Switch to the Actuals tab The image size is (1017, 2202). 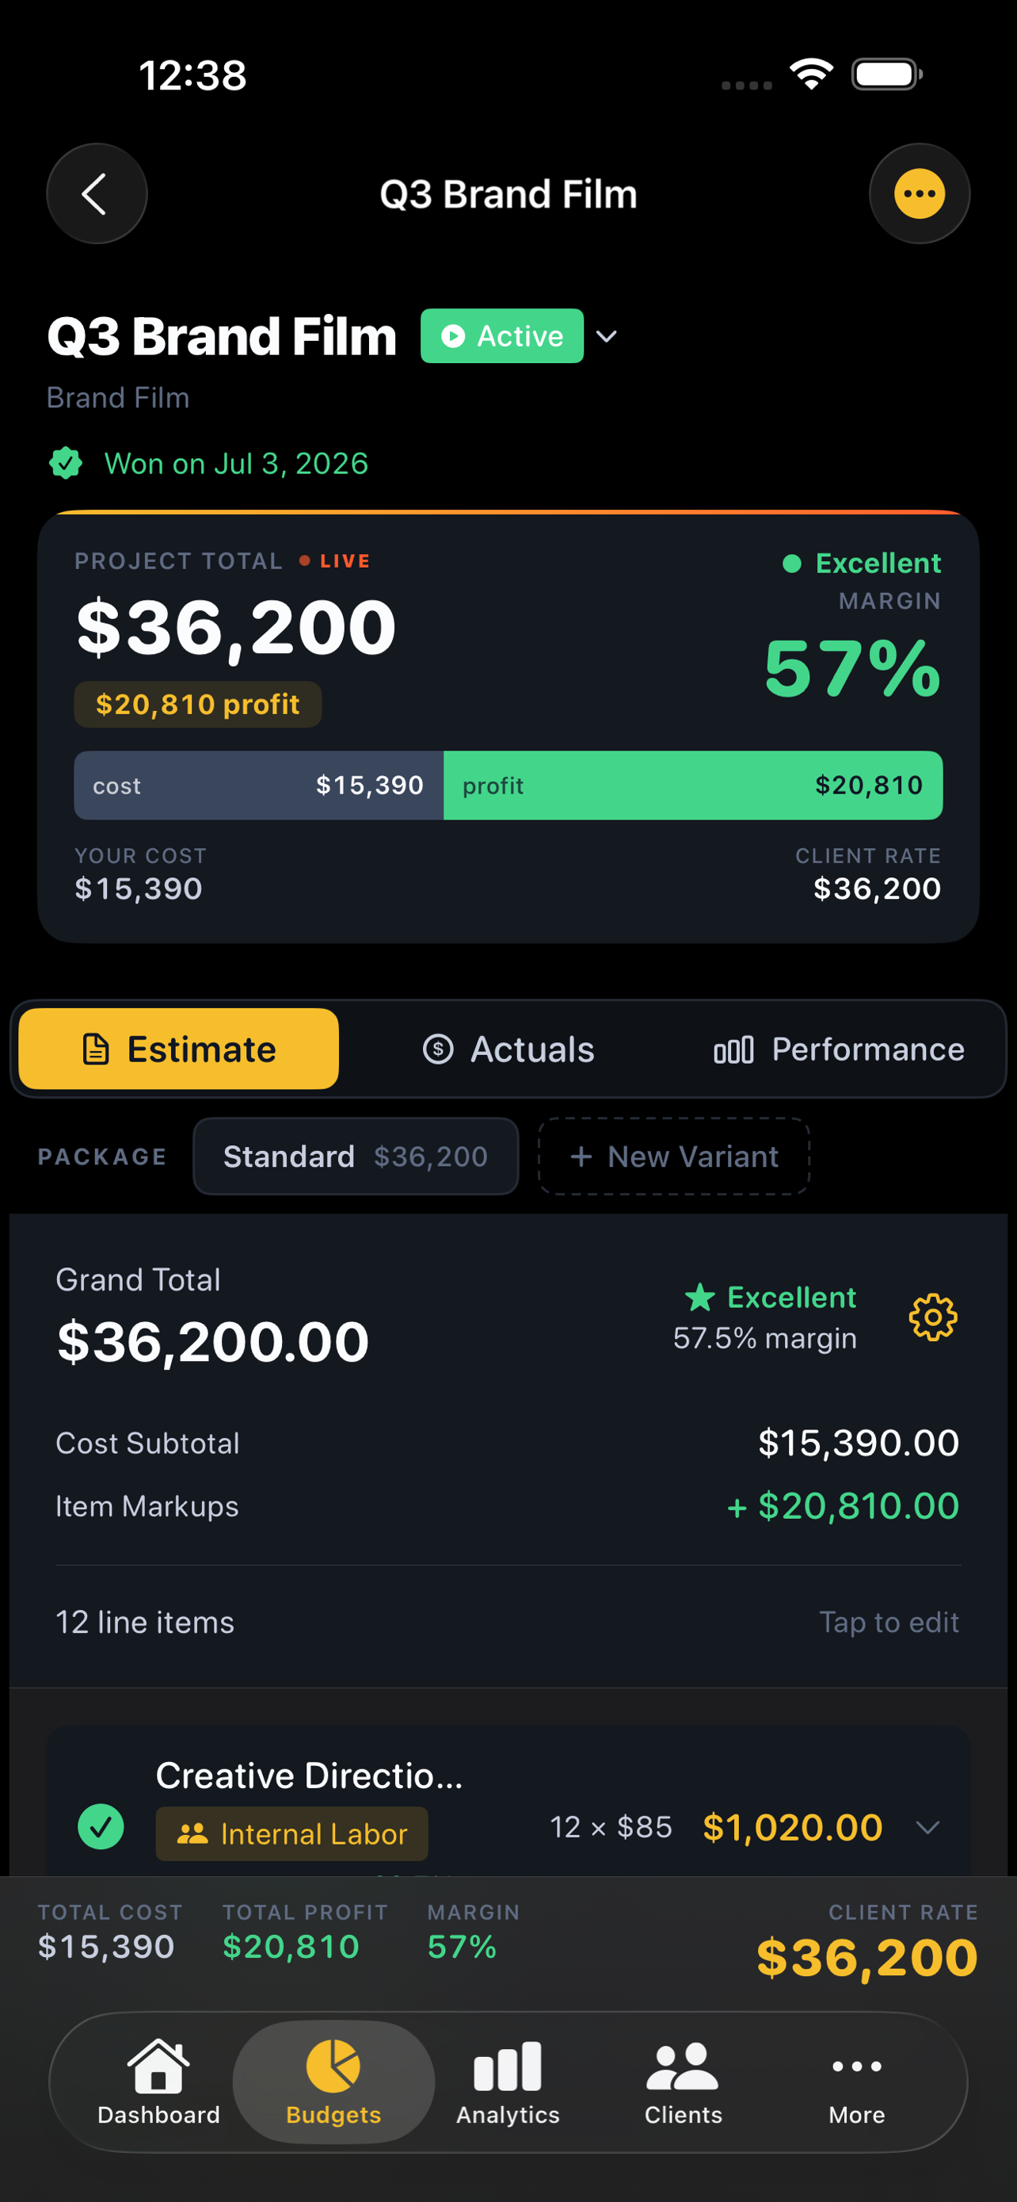coord(509,1049)
